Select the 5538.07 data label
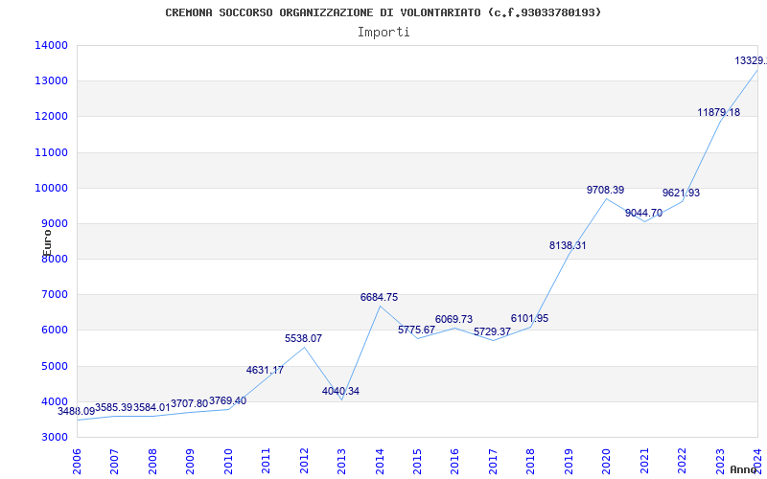Screen dimensions: 767x479 [x=303, y=338]
